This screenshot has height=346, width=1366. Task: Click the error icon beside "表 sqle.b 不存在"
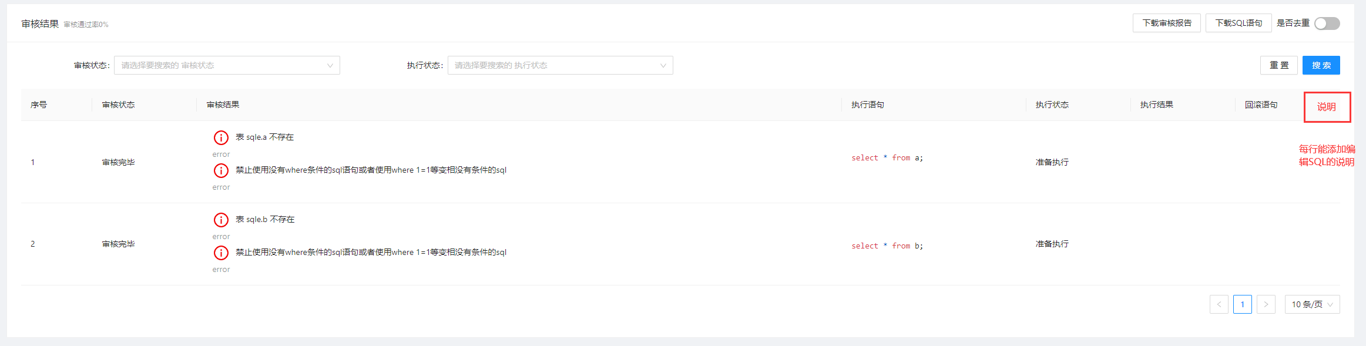221,219
